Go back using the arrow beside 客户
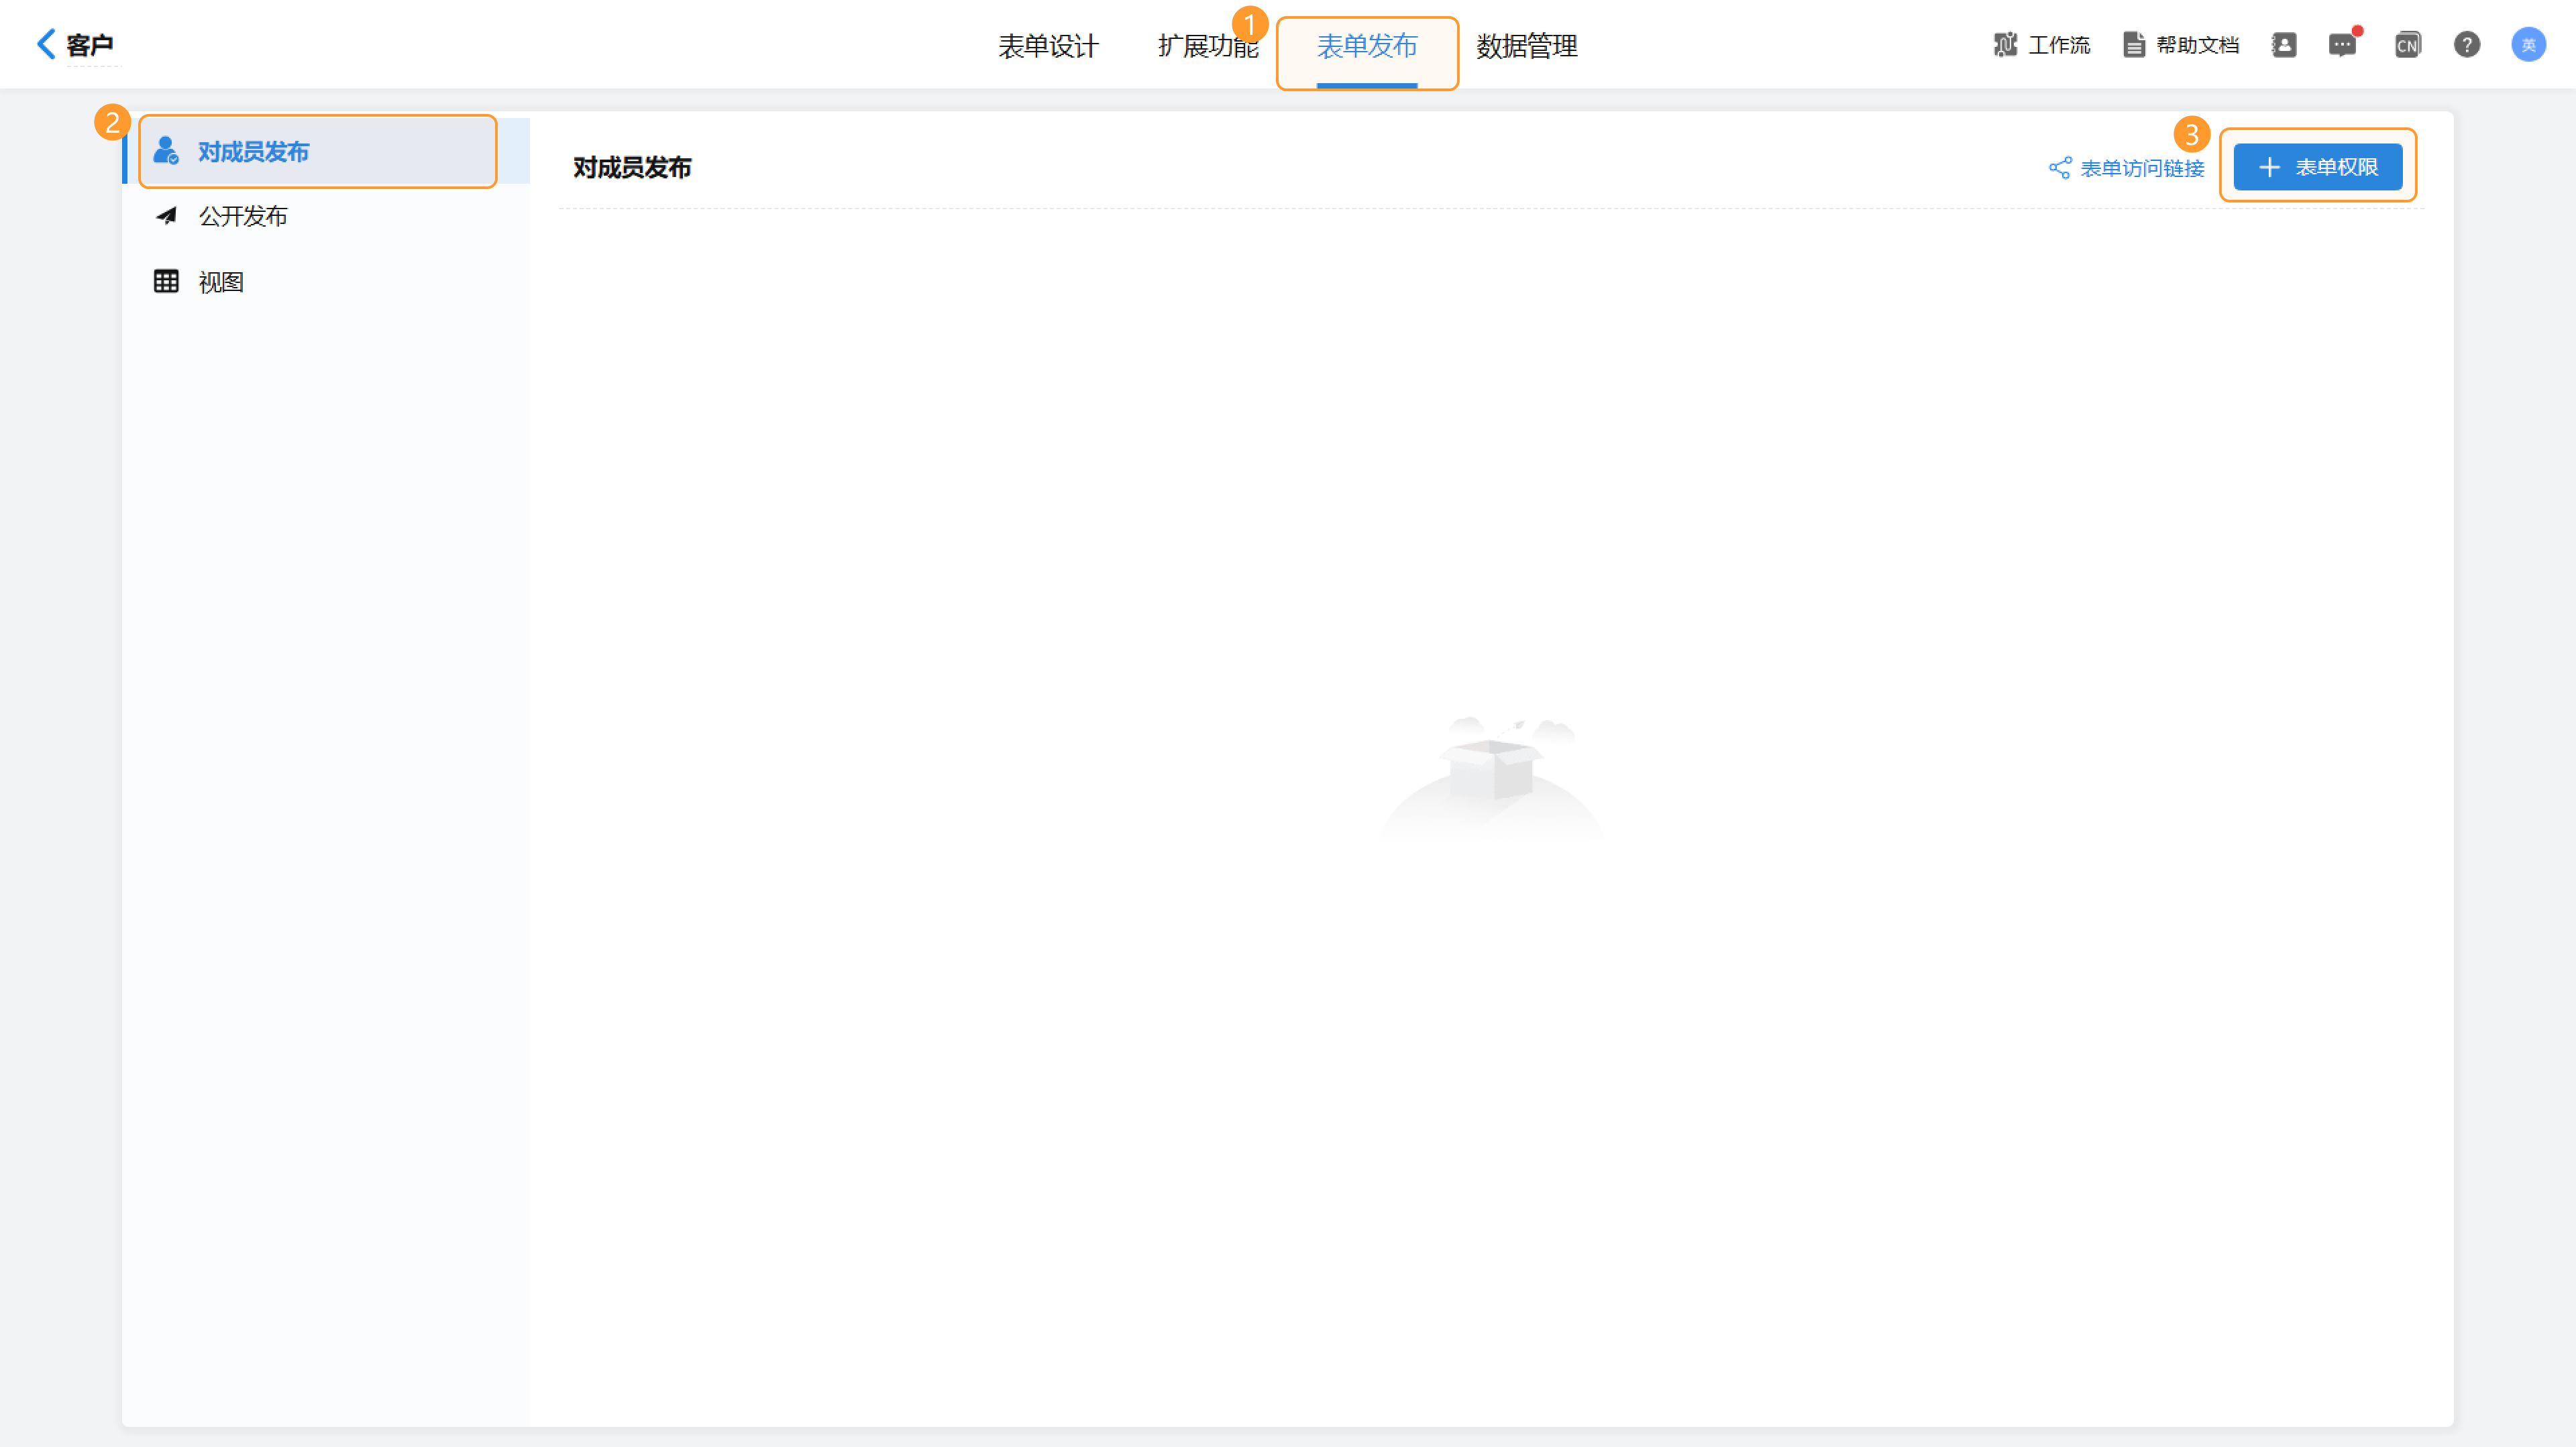Viewport: 2576px width, 1447px height. click(46, 44)
